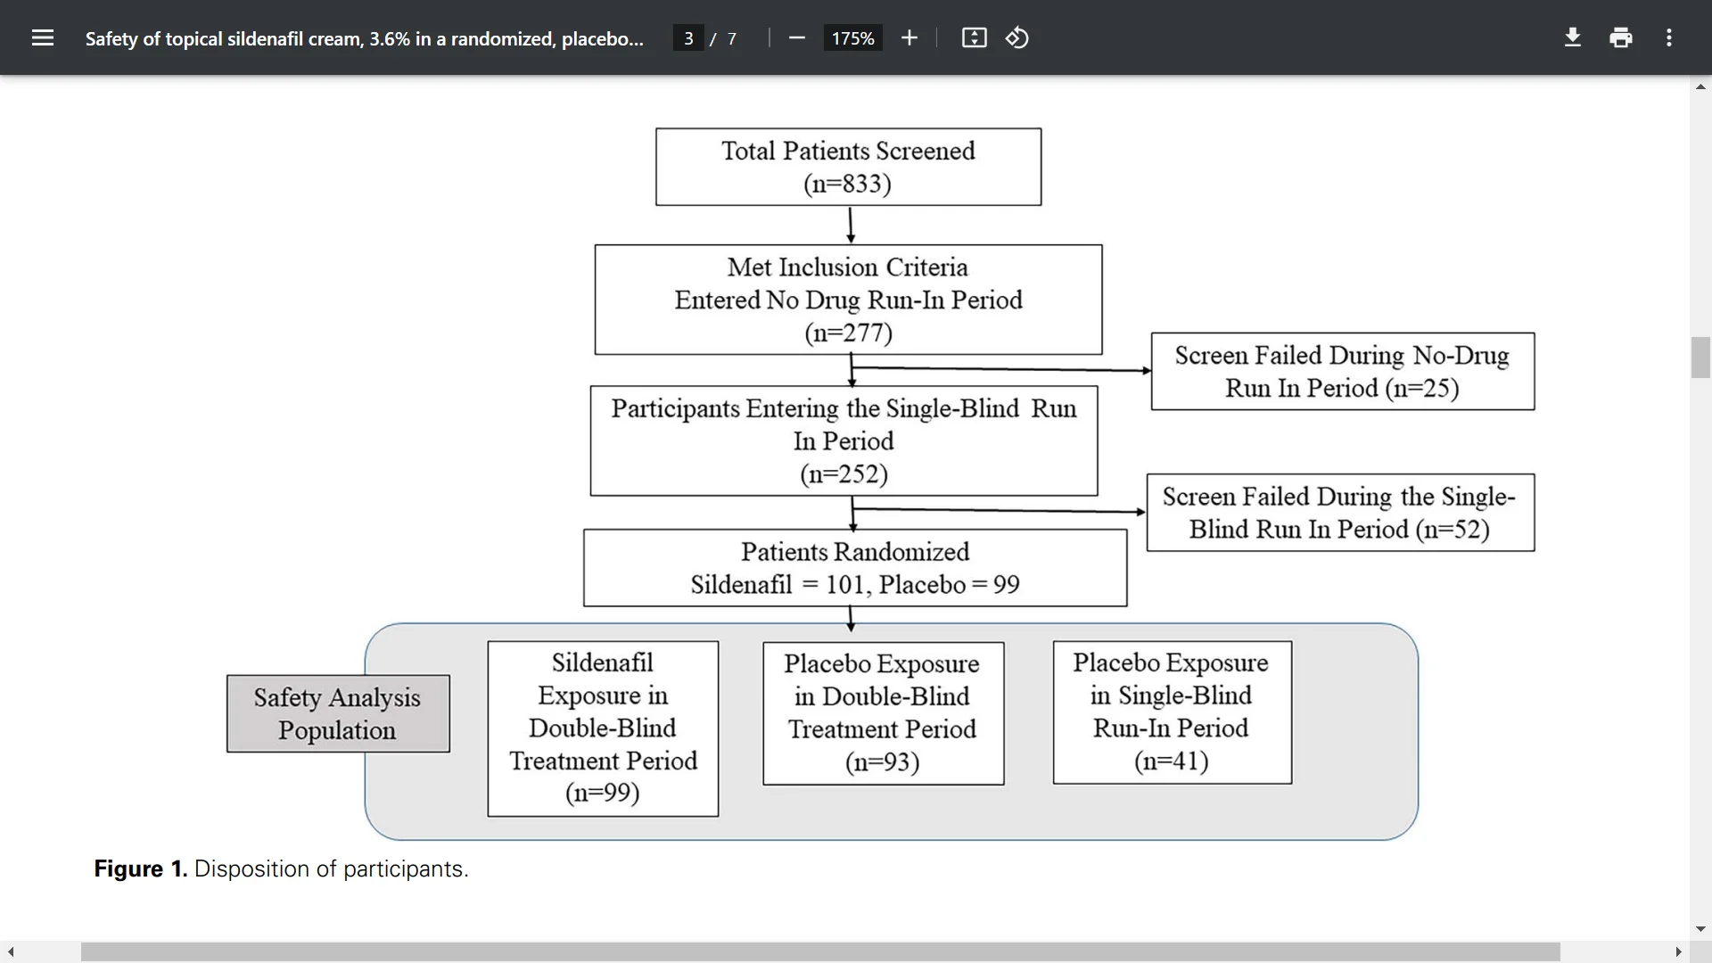Click 'Placebo Exposure in Double-Blind' box text
This screenshot has width=1712, height=963.
point(882,680)
